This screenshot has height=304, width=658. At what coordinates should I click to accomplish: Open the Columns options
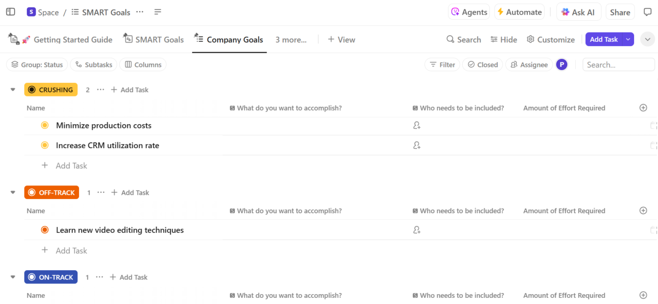point(143,65)
